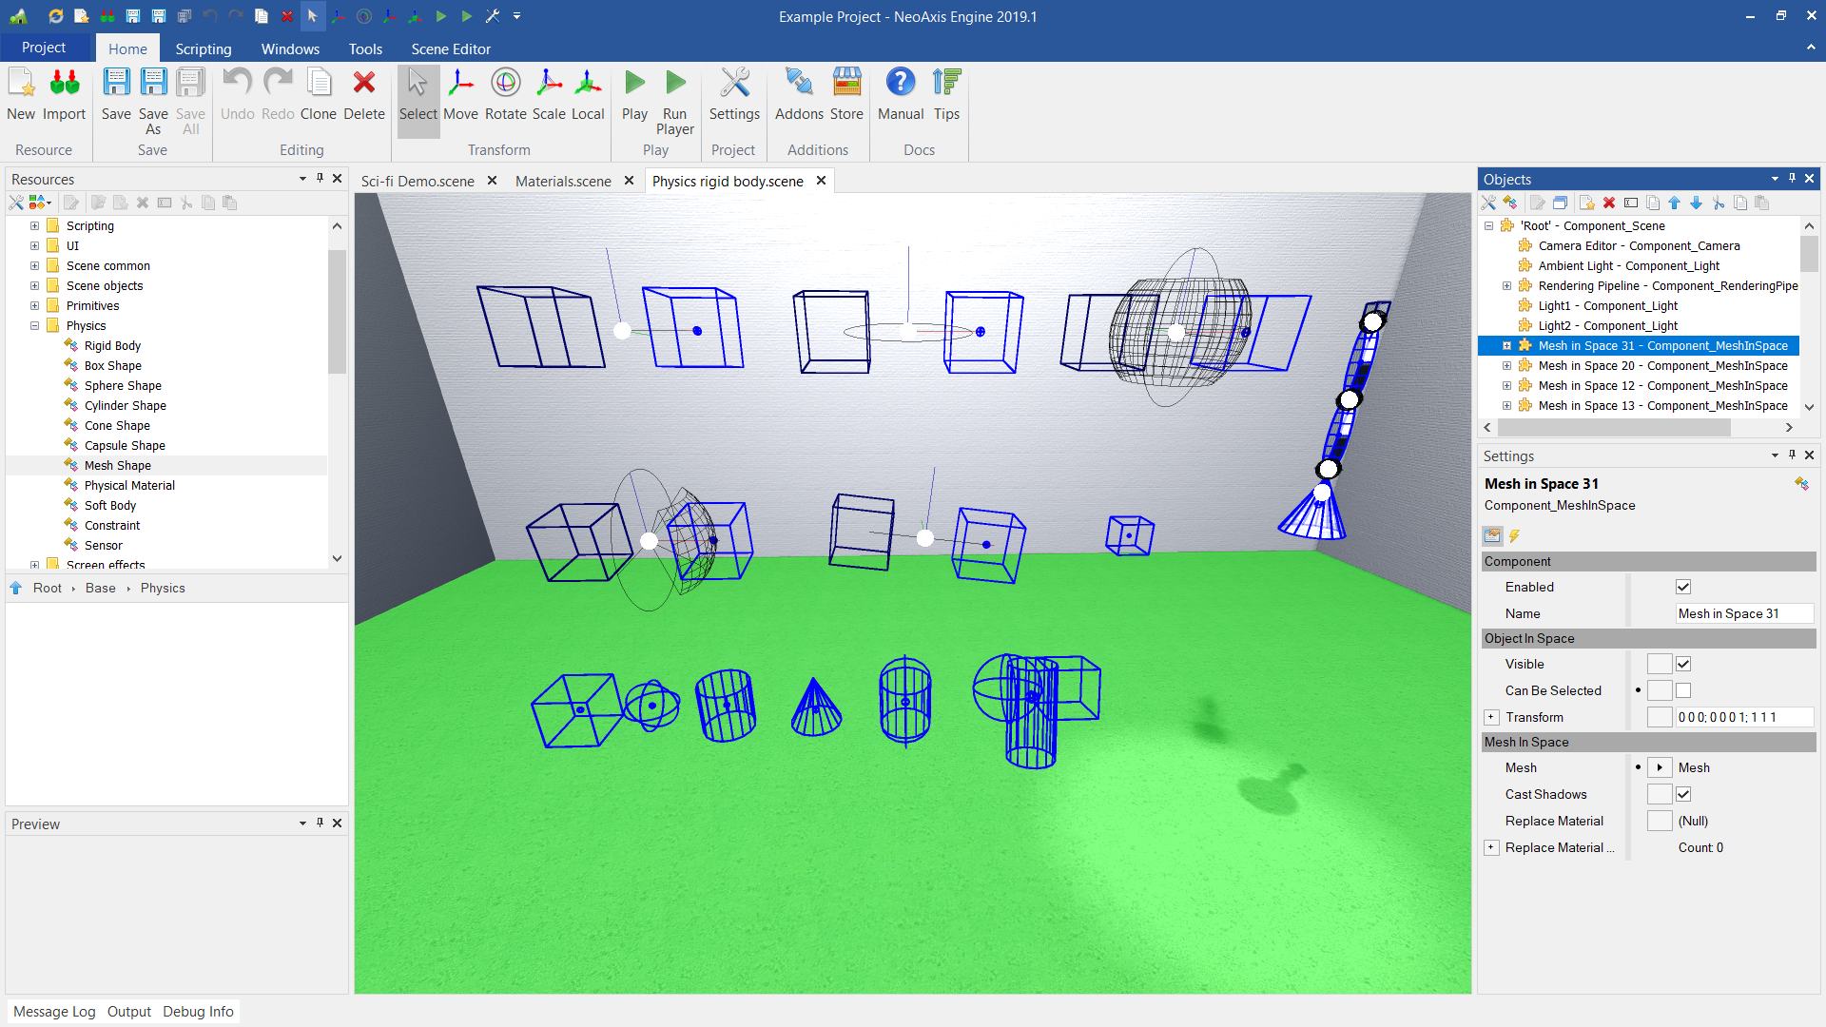Click the Scale transform tool
The height and width of the screenshot is (1027, 1826).
(549, 93)
